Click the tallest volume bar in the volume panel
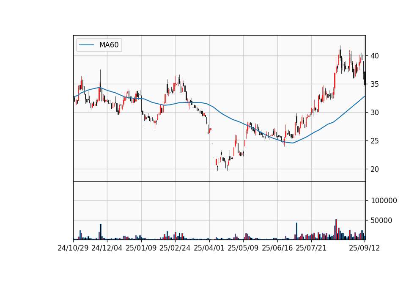Viewport: 406px width, 292px height. [x=336, y=229]
